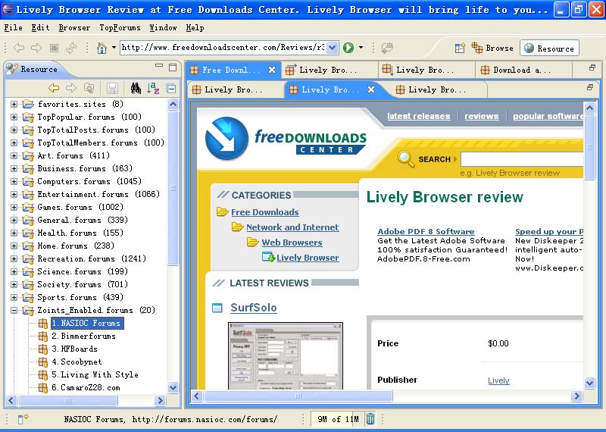Select the 4.Scoobynet tree item

coord(77,362)
